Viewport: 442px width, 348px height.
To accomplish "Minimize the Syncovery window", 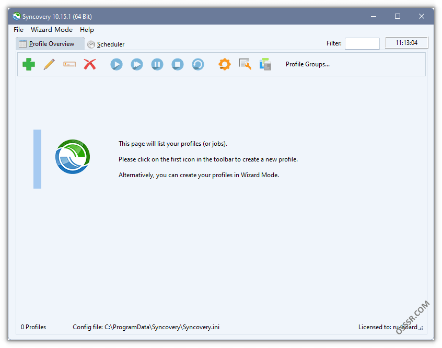I will coord(374,16).
